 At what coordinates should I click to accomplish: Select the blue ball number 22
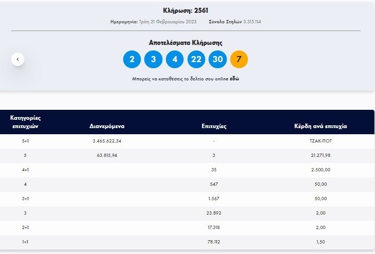click(196, 59)
